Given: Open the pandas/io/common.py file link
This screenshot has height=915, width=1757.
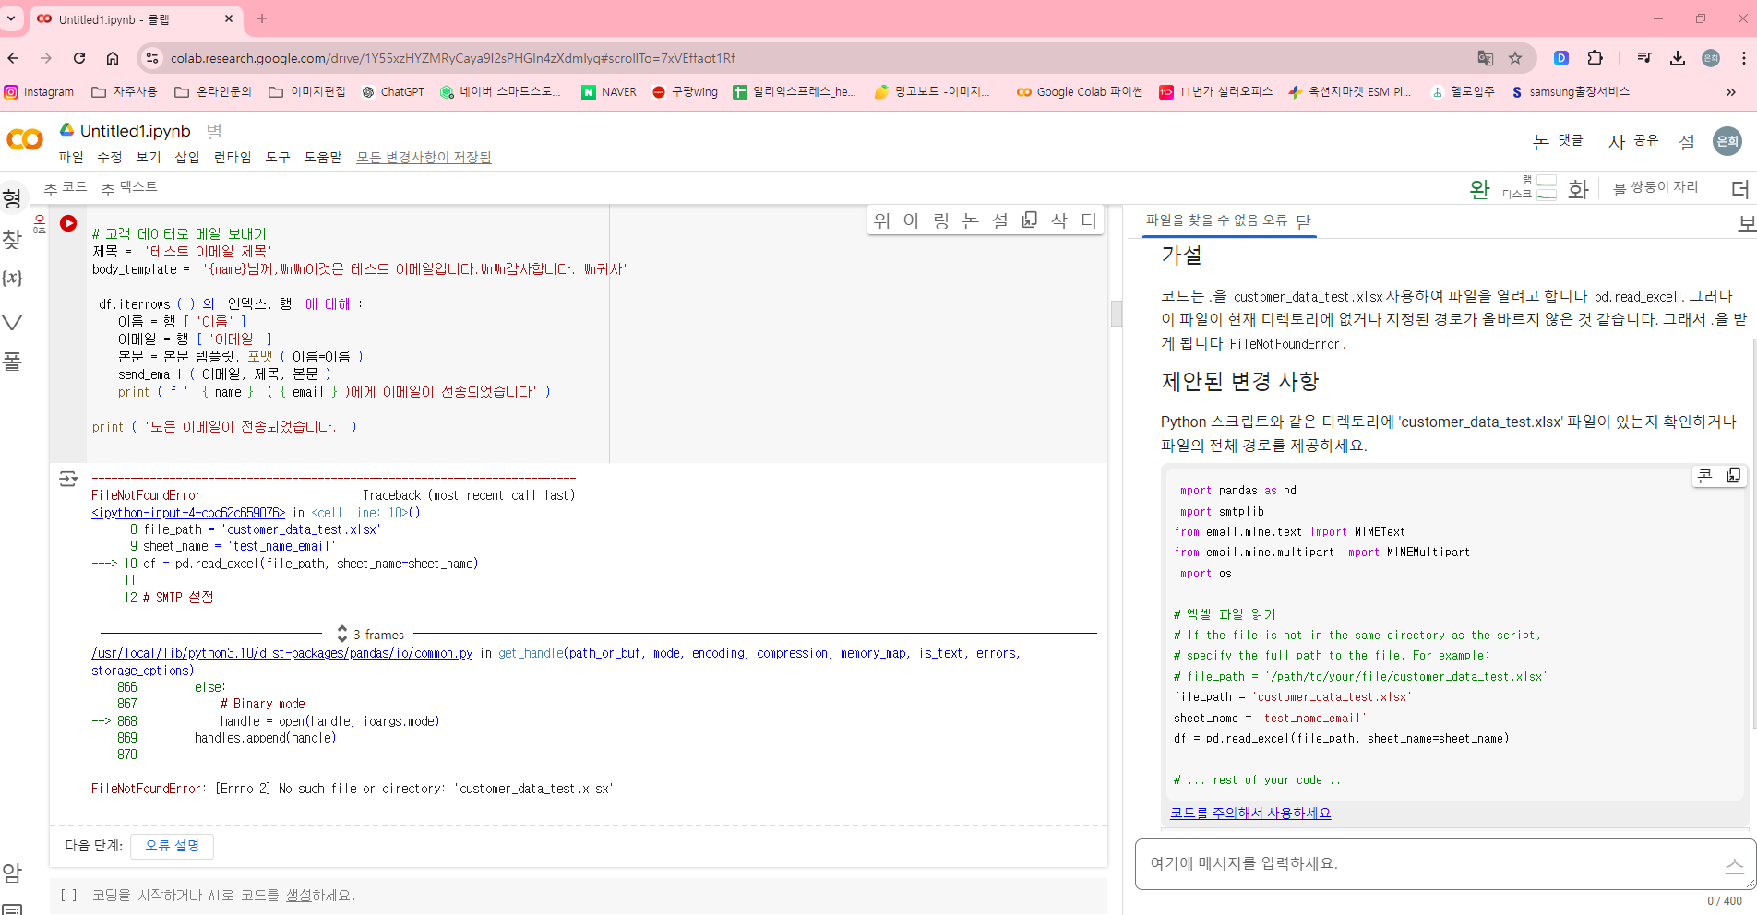Looking at the screenshot, I should 282,653.
